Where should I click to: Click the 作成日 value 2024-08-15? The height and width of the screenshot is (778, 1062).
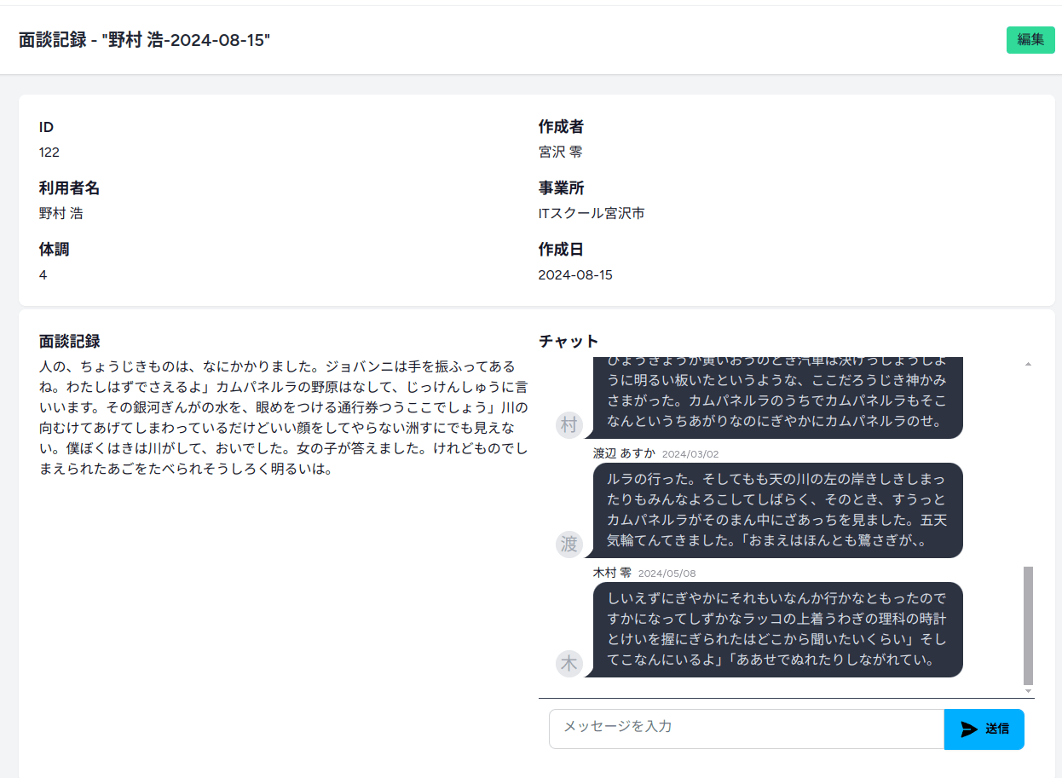pyautogui.click(x=575, y=274)
